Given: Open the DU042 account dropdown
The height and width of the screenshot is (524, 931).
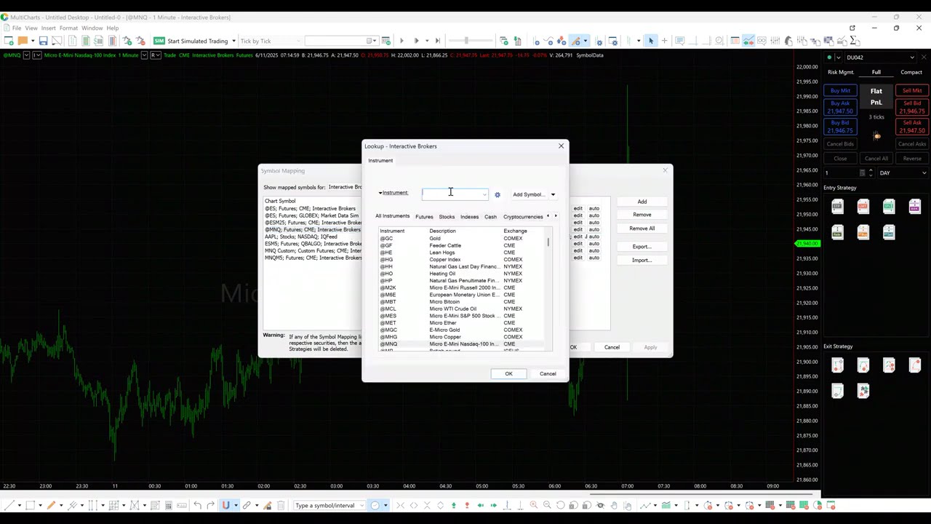Looking at the screenshot, I should [x=912, y=57].
